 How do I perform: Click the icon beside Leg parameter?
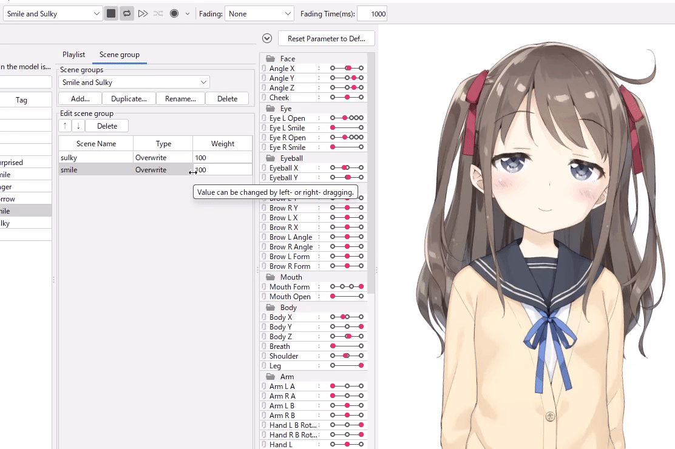pyautogui.click(x=264, y=366)
